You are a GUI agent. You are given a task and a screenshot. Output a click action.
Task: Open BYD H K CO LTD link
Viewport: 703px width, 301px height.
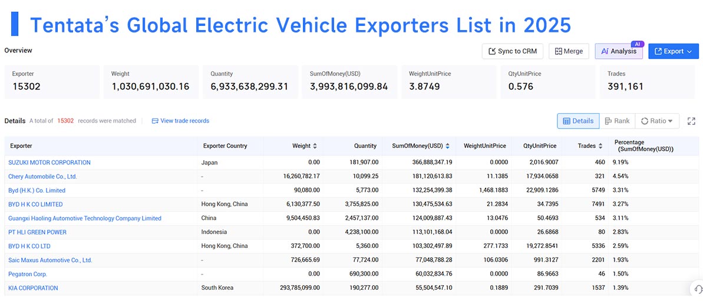(29, 246)
